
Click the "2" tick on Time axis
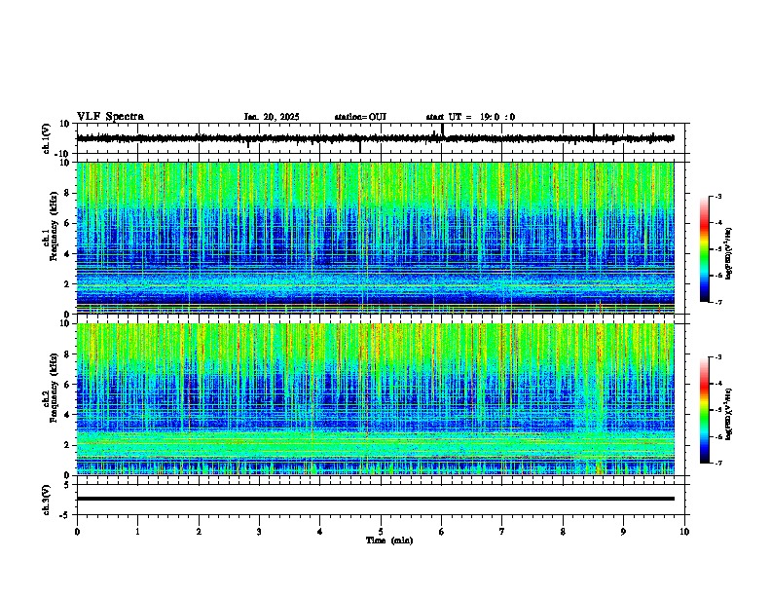pos(199,532)
